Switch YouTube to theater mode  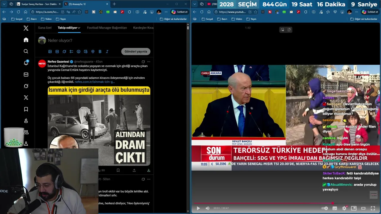click(363, 208)
